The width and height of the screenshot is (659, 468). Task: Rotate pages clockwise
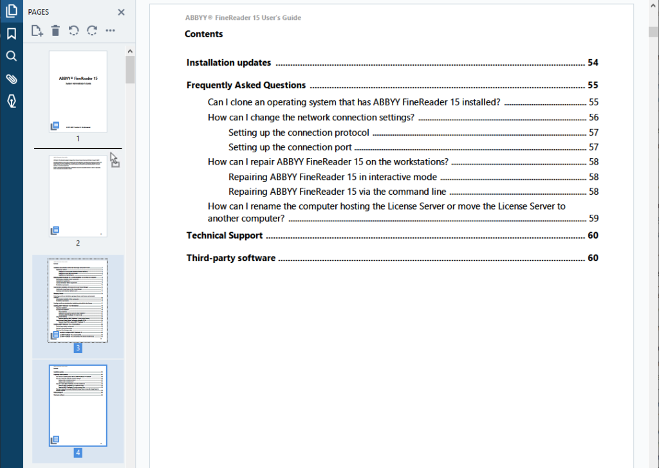92,31
